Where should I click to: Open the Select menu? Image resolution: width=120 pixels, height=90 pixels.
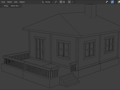click(x=9, y=2)
